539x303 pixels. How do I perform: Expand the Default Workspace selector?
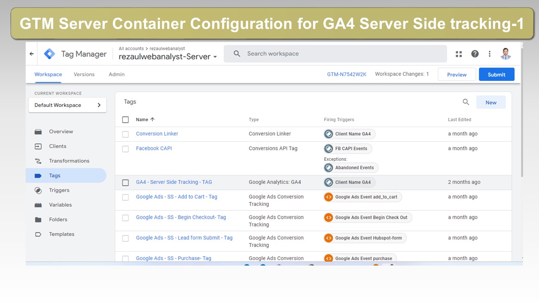[x=67, y=105]
